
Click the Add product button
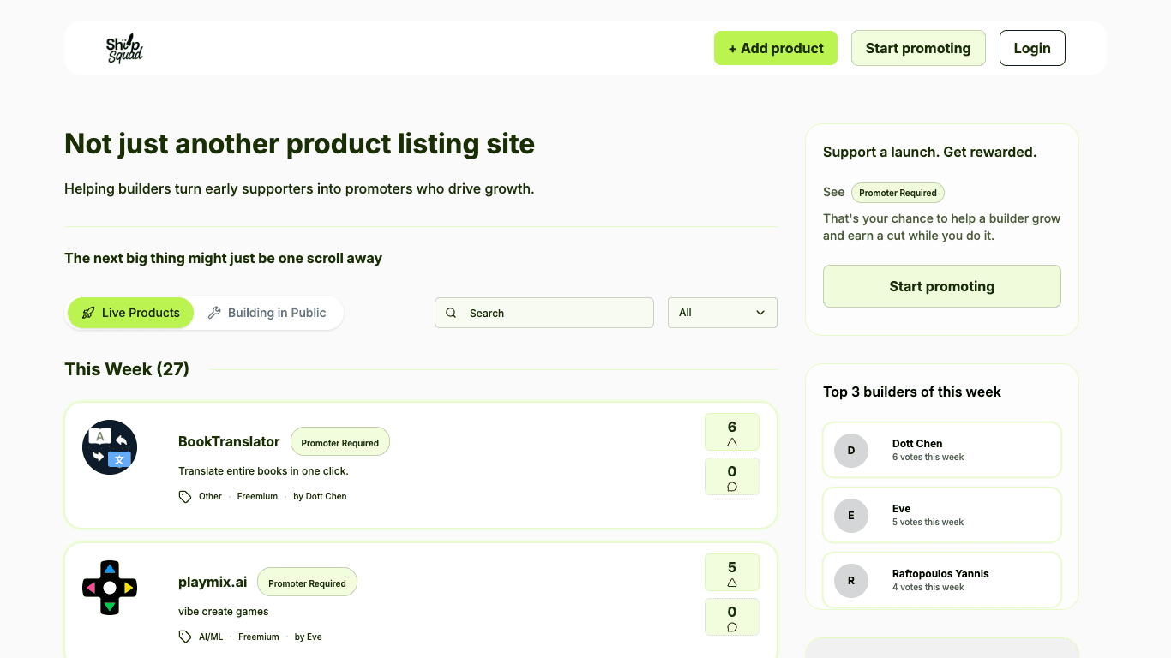click(775, 48)
